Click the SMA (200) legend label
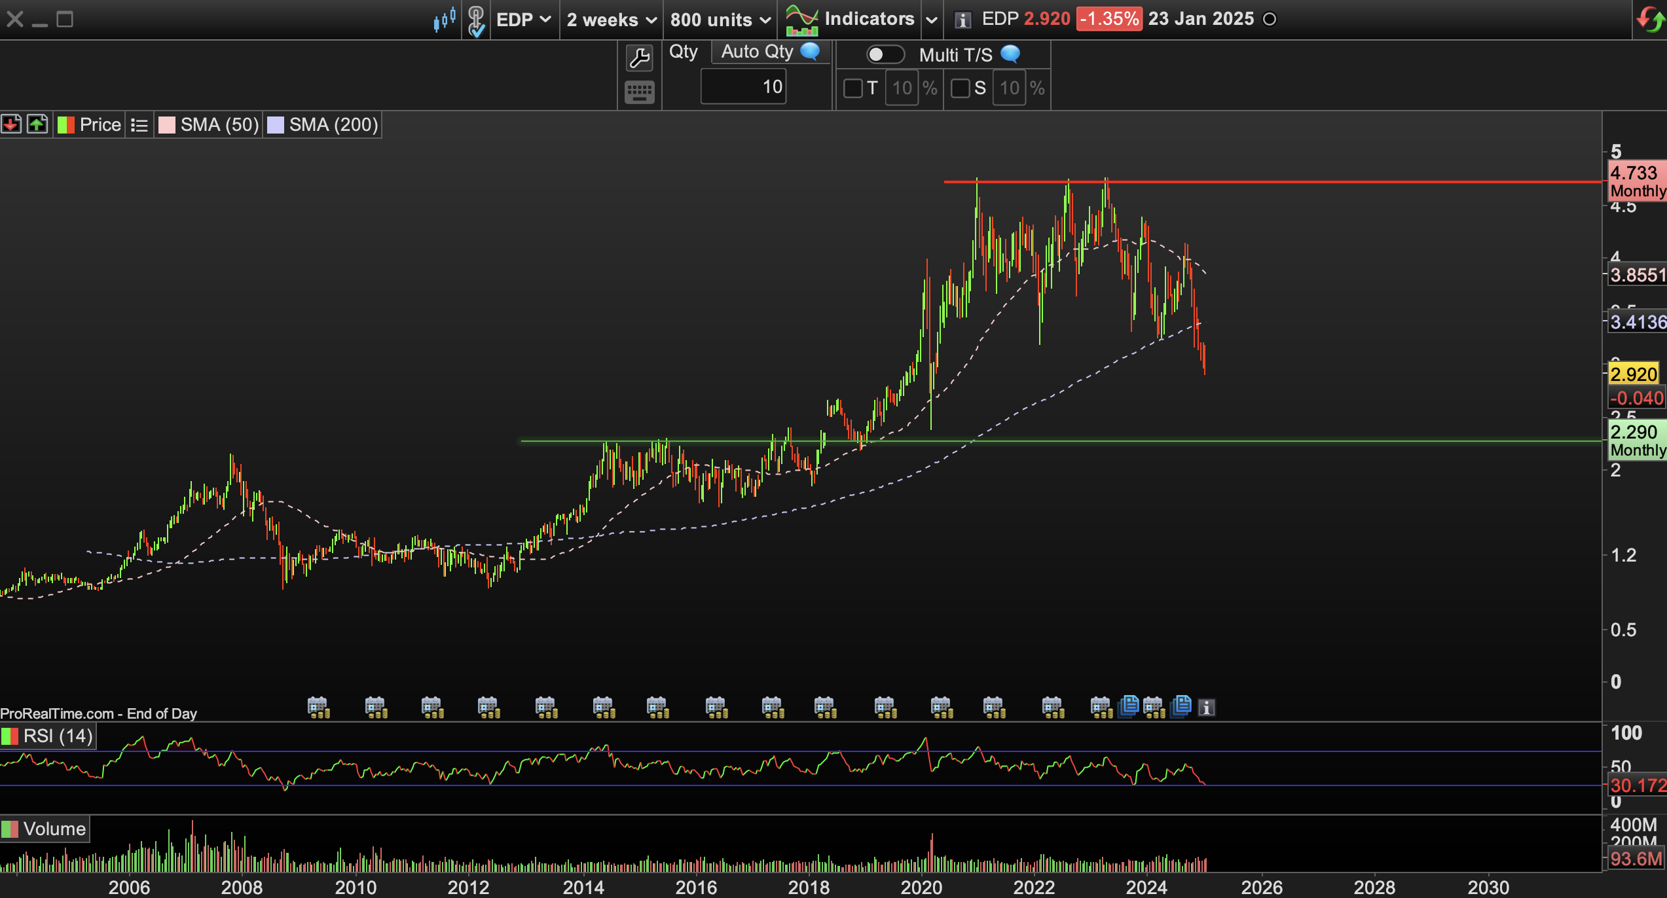The width and height of the screenshot is (1667, 898). tap(333, 124)
